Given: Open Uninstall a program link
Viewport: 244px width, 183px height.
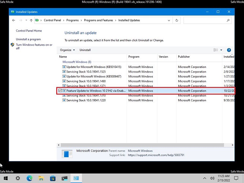Looking at the screenshot, I should (29, 39).
